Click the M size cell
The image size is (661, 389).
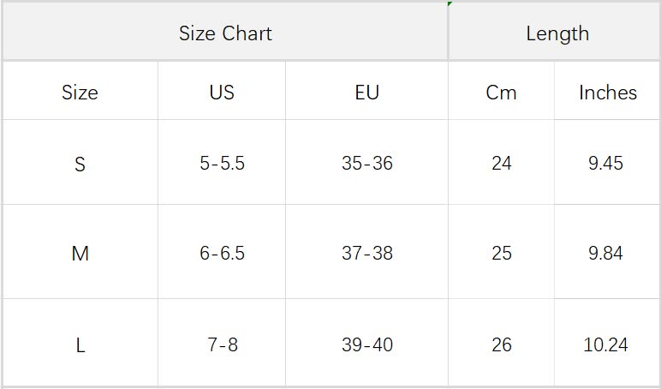pyautogui.click(x=80, y=254)
